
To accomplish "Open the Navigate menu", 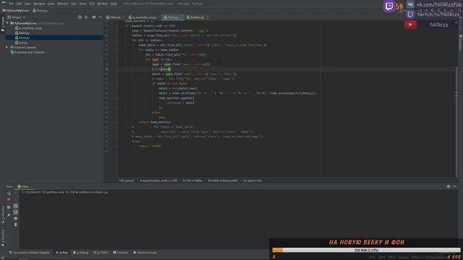I will point(39,4).
